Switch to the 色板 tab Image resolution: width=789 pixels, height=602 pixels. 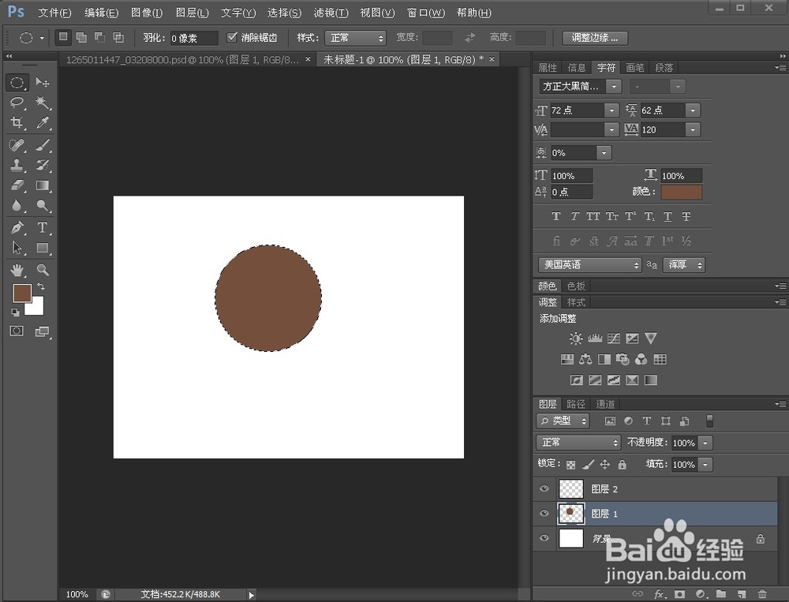click(576, 286)
